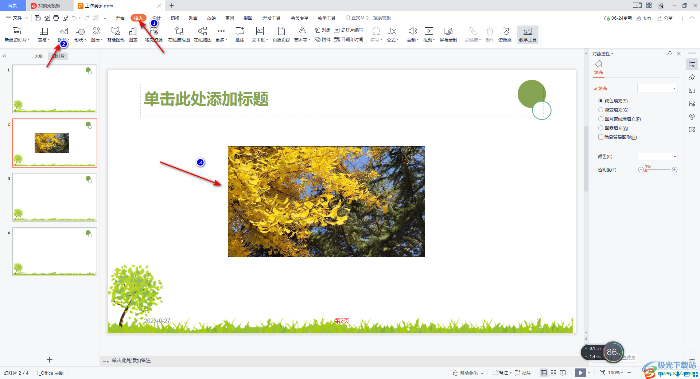
Task: Insert Slide Number (幻灯片编号)
Action: [349, 30]
